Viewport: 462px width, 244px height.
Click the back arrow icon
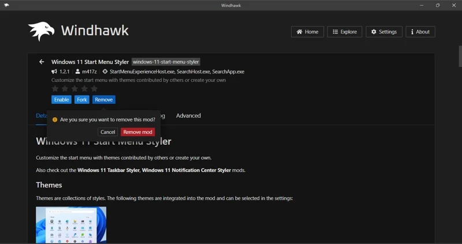click(x=42, y=62)
